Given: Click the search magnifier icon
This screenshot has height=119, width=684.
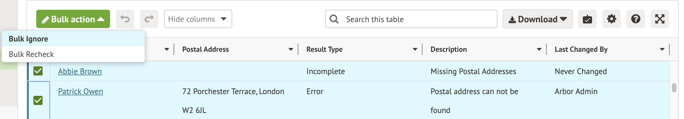Looking at the screenshot, I should (x=334, y=19).
